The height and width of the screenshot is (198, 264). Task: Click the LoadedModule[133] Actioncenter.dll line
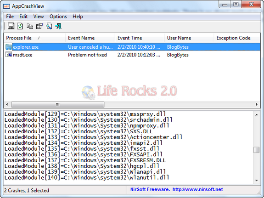(93, 137)
